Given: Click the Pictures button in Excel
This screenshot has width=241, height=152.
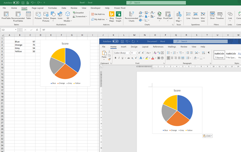Looking at the screenshot, I should 38,16.
